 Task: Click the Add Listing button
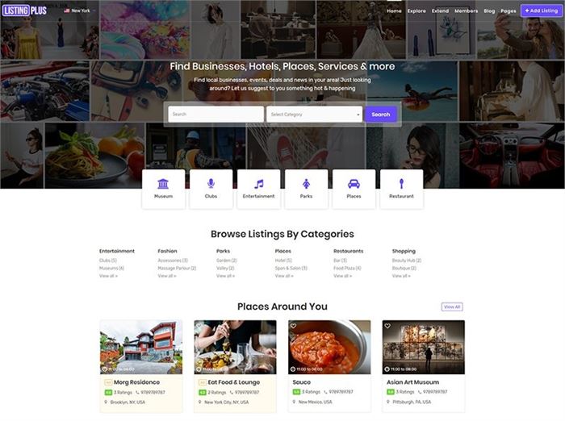[x=542, y=11]
